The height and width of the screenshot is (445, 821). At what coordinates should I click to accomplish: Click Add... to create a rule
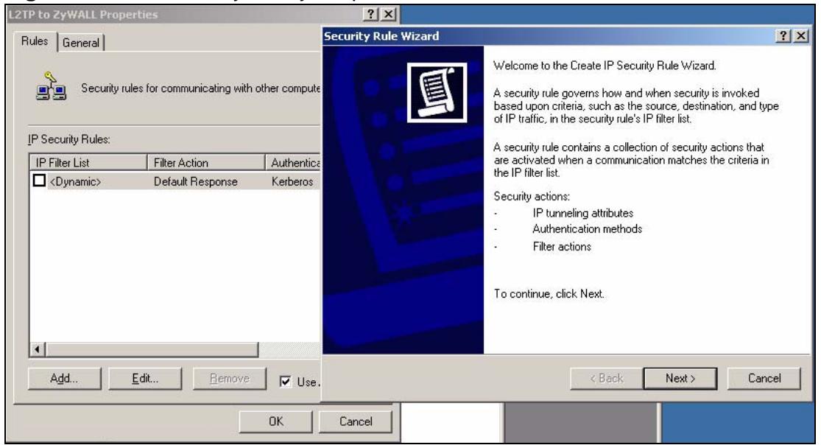coord(64,379)
